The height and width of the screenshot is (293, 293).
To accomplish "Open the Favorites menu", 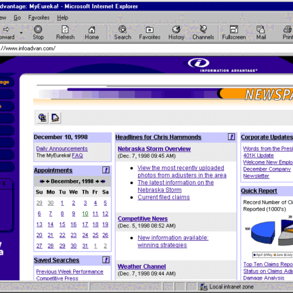I will pos(39,18).
